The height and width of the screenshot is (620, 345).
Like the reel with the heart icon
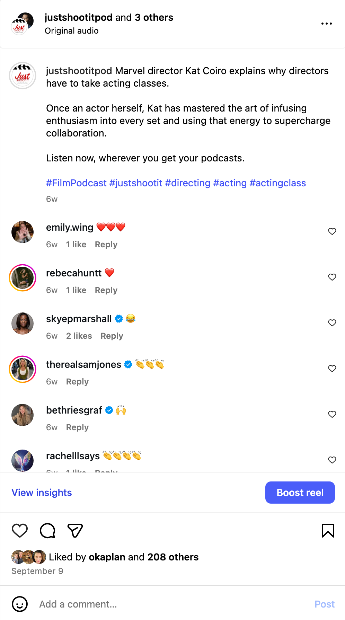point(20,531)
